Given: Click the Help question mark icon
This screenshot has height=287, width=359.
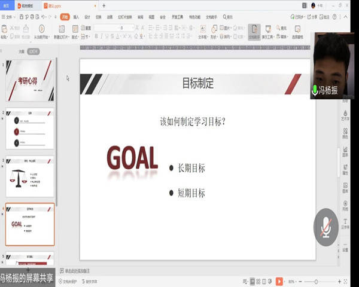Looking at the screenshot, I should (x=334, y=17).
